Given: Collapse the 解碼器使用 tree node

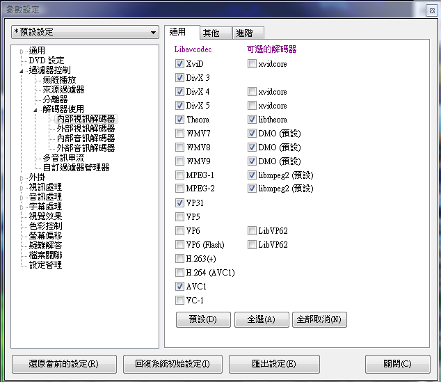Looking at the screenshot, I should coord(35,109).
